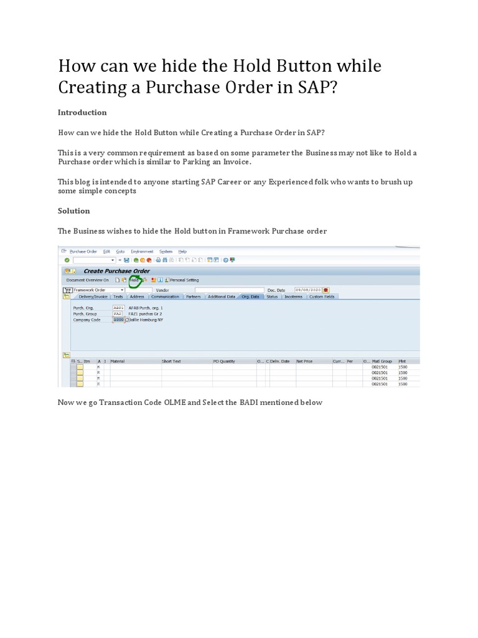Click the Hold button
478x638 pixels.
tap(134, 280)
